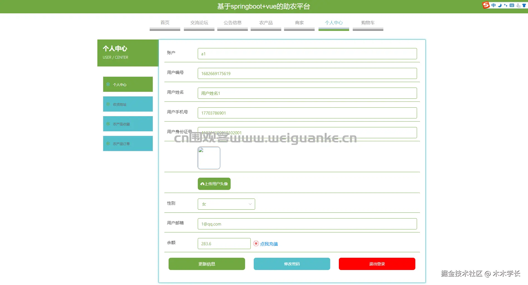Select 个人中心 in the left sidebar

click(x=128, y=84)
